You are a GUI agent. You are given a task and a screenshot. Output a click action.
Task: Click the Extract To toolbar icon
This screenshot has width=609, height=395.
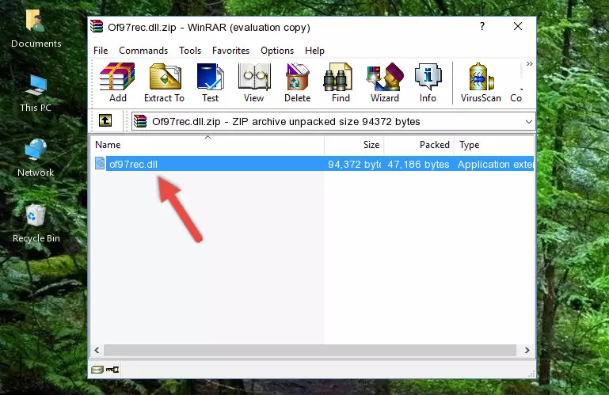(164, 82)
